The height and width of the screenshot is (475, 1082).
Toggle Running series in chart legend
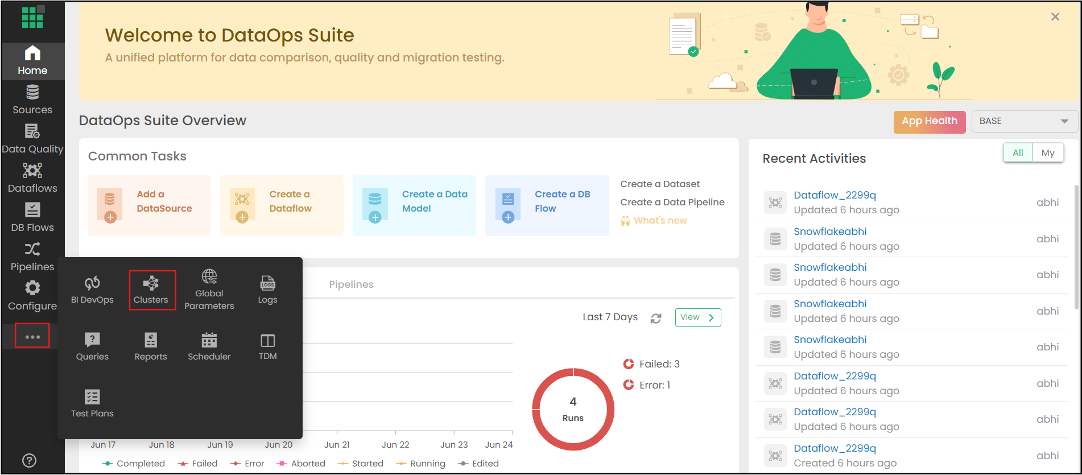pos(421,464)
